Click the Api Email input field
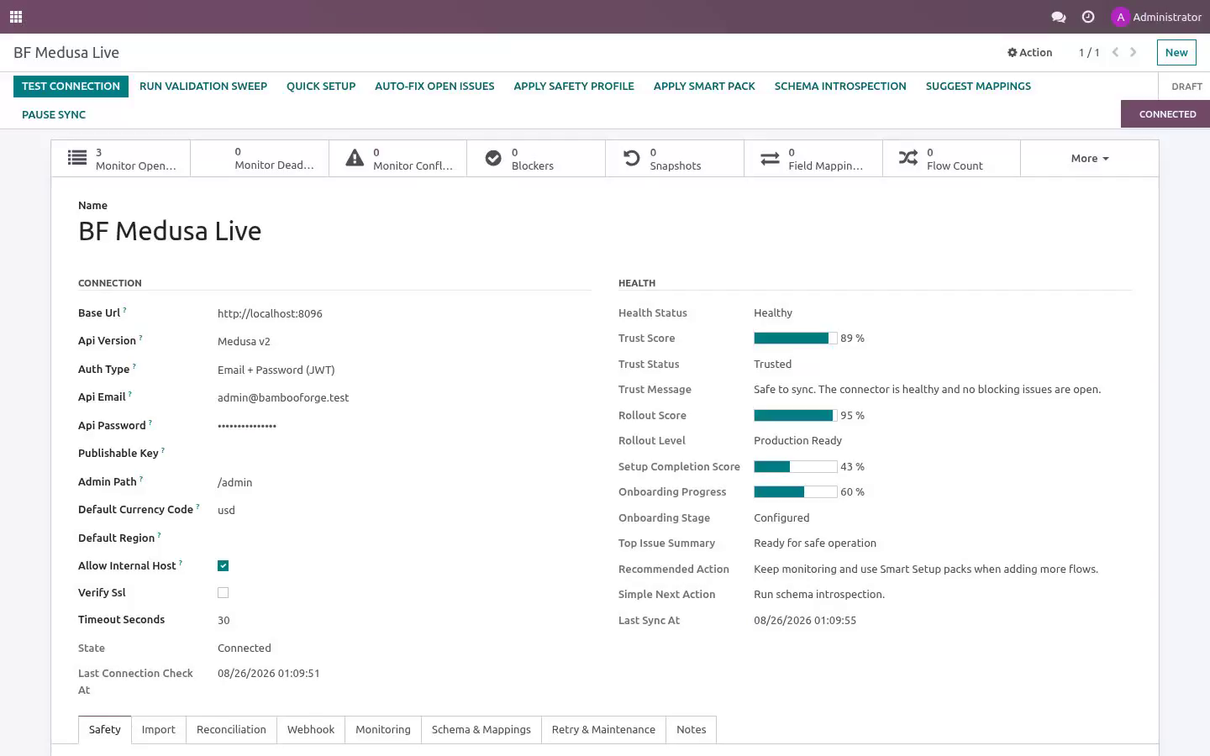This screenshot has width=1210, height=756. pos(403,397)
